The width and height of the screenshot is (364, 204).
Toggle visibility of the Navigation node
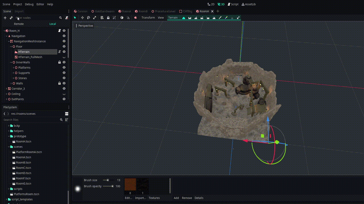pyautogui.click(x=64, y=36)
